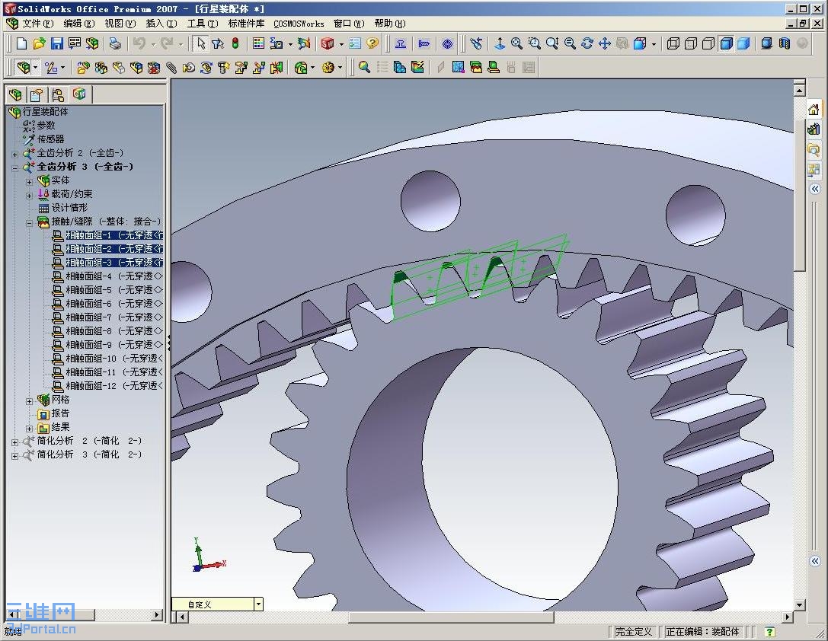The image size is (828, 641).
Task: Switch to the FeatureManager design tree tab
Action: [x=15, y=94]
